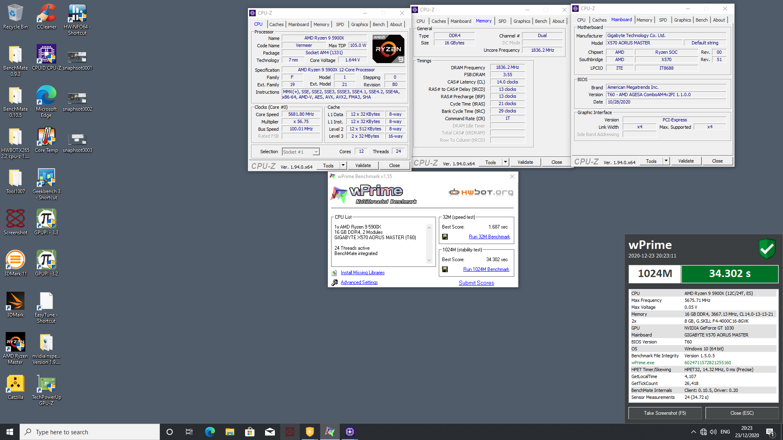Open the Task View taskbar button

coord(189,432)
